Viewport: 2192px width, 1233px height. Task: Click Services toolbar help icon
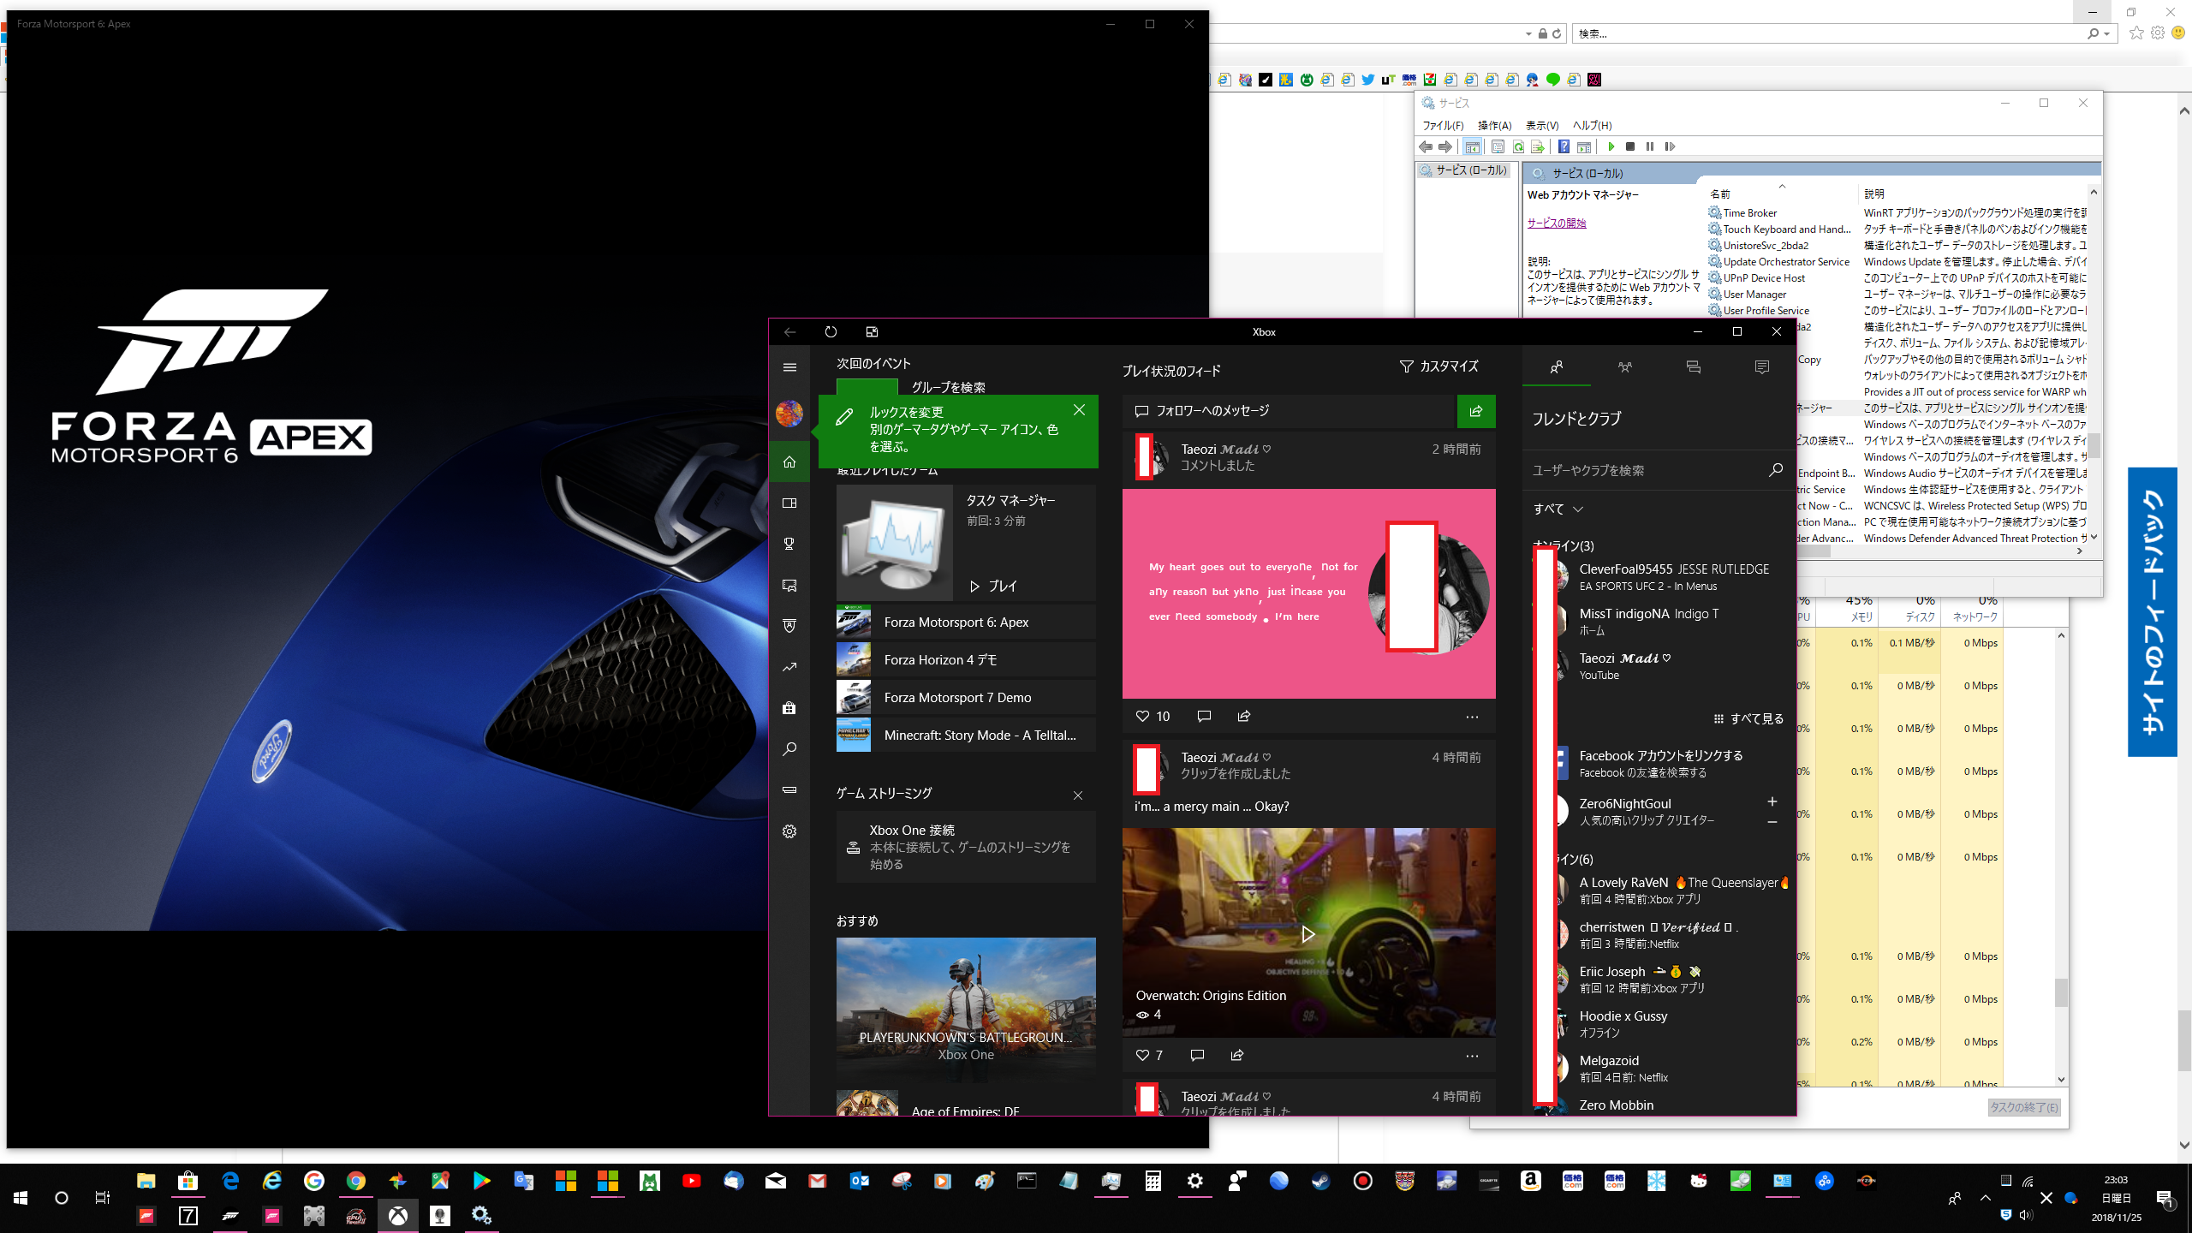tap(1564, 146)
